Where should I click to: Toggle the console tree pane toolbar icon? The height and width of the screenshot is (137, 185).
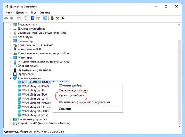coord(18,18)
